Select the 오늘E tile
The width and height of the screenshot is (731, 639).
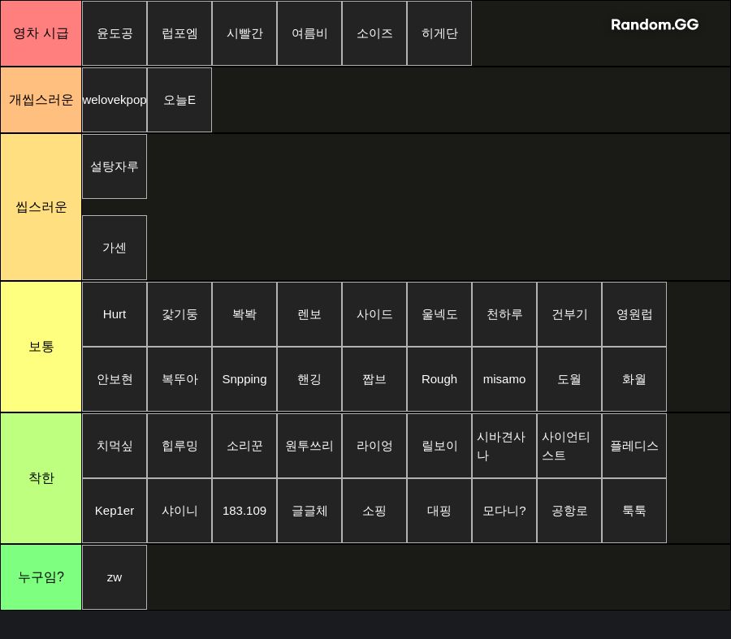180,100
